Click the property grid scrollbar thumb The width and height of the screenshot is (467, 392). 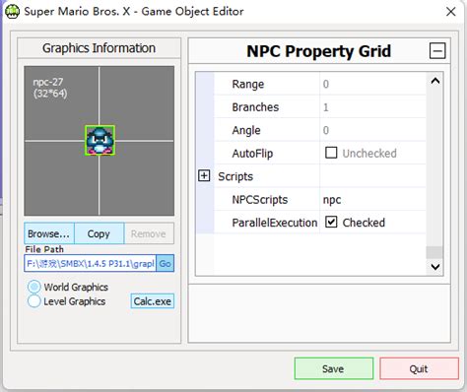click(x=434, y=252)
